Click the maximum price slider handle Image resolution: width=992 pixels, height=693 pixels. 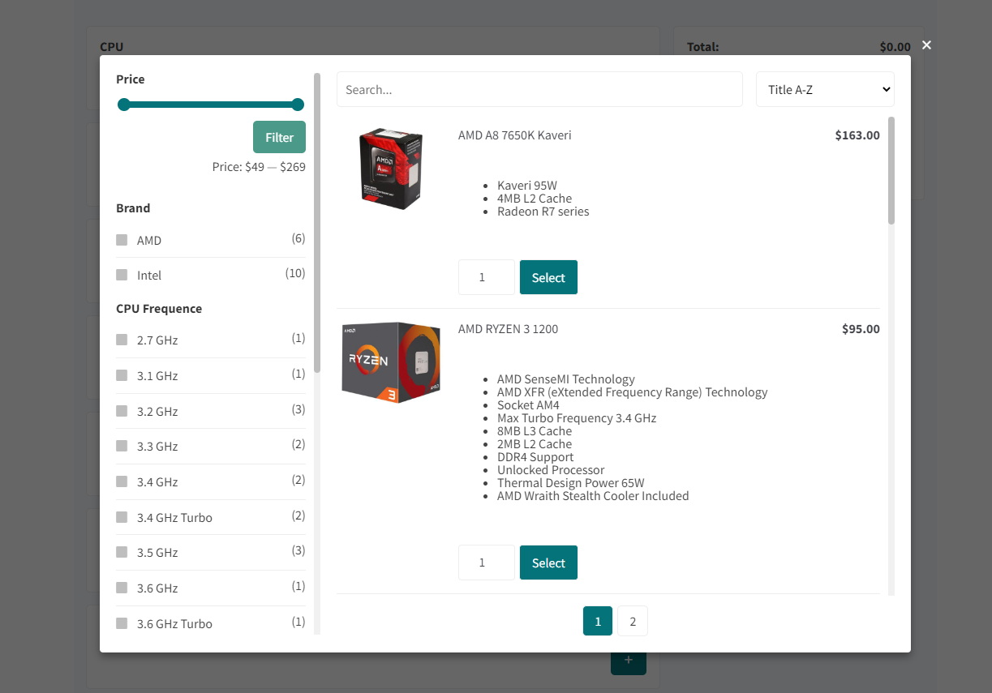point(298,105)
